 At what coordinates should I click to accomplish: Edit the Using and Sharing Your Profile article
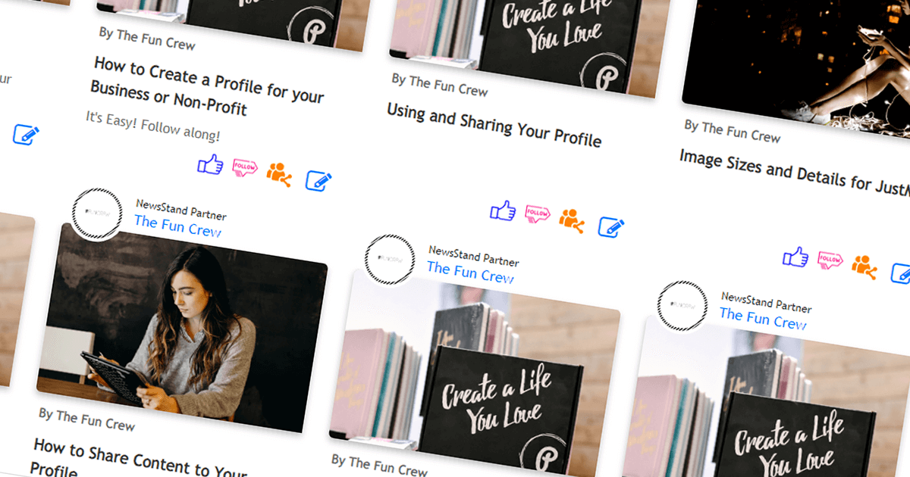(x=611, y=226)
